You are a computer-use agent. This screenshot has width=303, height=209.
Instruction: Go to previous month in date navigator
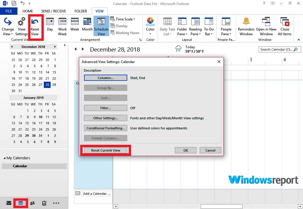[12, 46]
